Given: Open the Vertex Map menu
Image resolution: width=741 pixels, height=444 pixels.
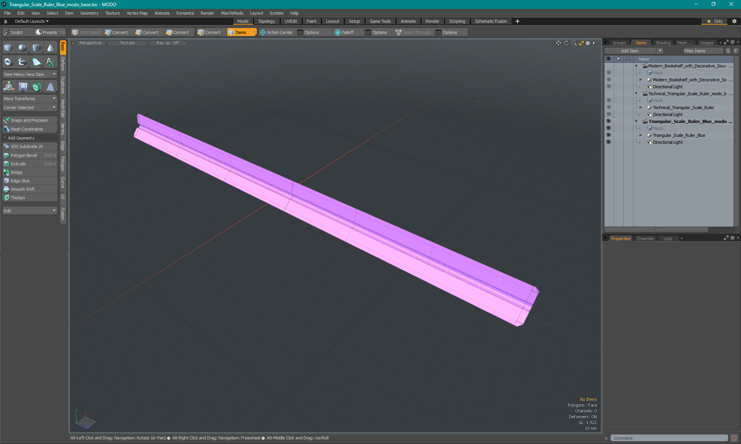Looking at the screenshot, I should [x=137, y=13].
